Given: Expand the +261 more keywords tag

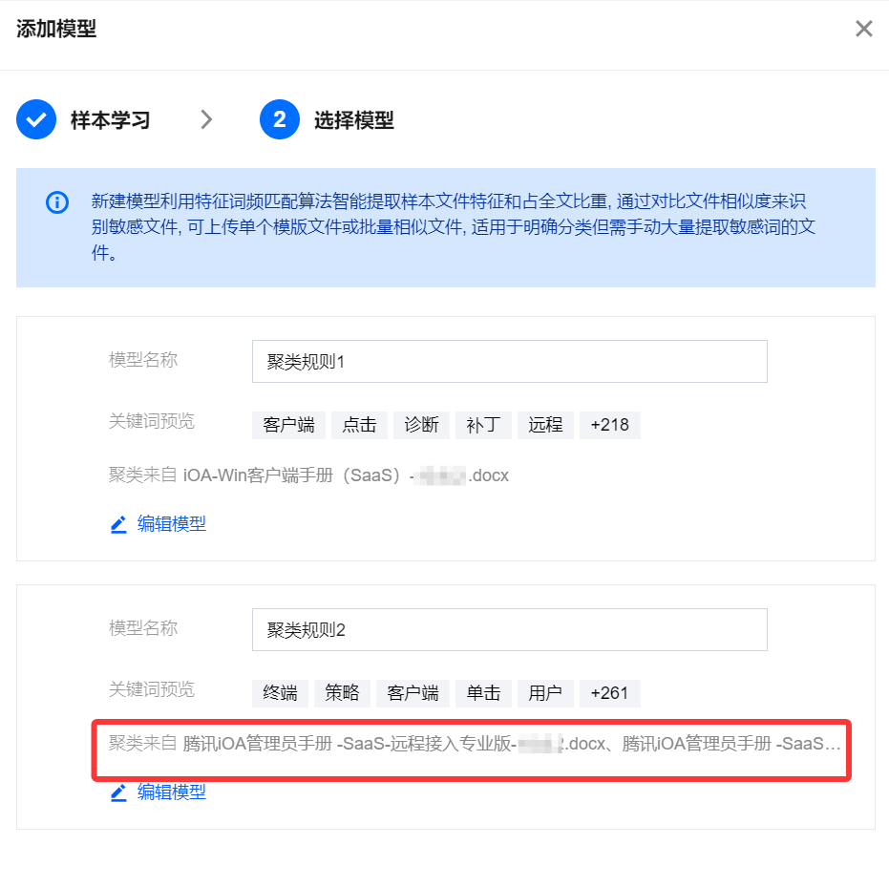Looking at the screenshot, I should 610,693.
